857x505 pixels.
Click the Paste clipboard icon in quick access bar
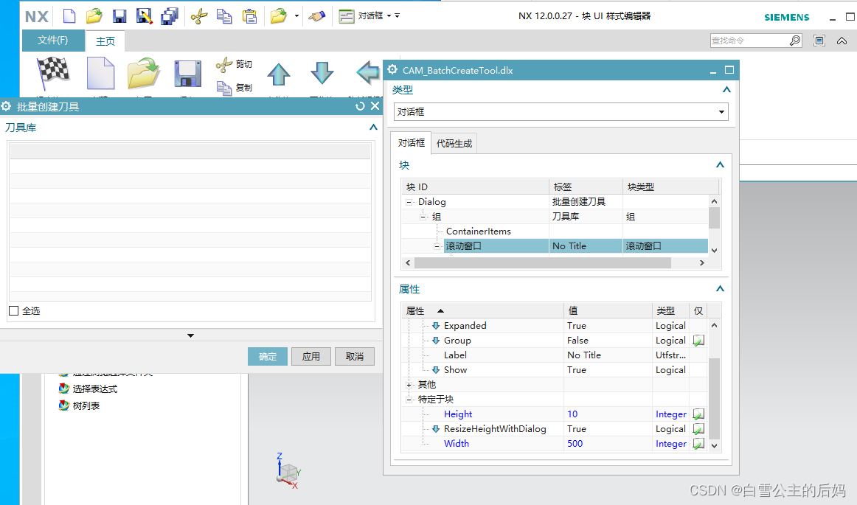point(250,16)
